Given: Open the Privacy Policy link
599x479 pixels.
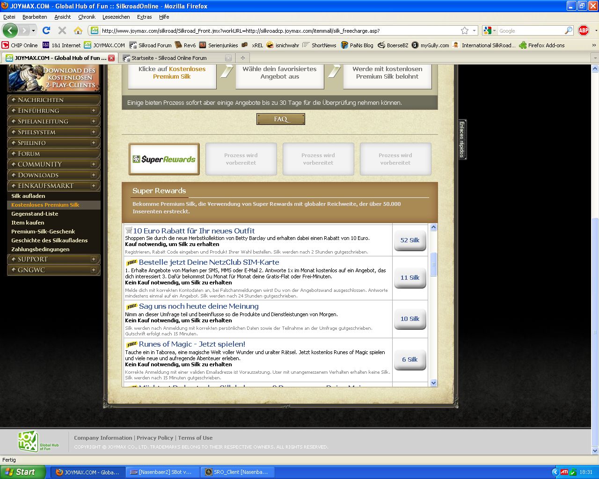Looking at the screenshot, I should [155, 438].
